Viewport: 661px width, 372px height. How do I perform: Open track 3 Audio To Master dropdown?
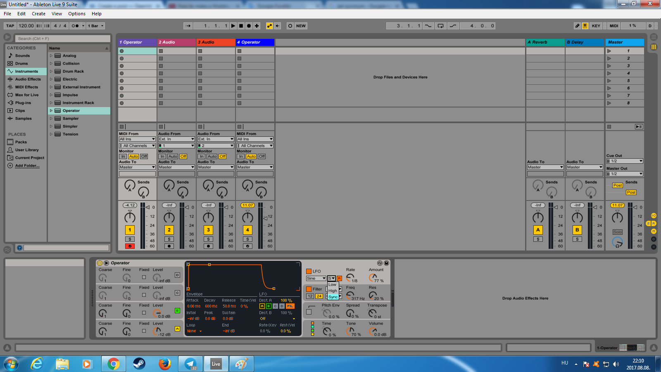(x=216, y=167)
